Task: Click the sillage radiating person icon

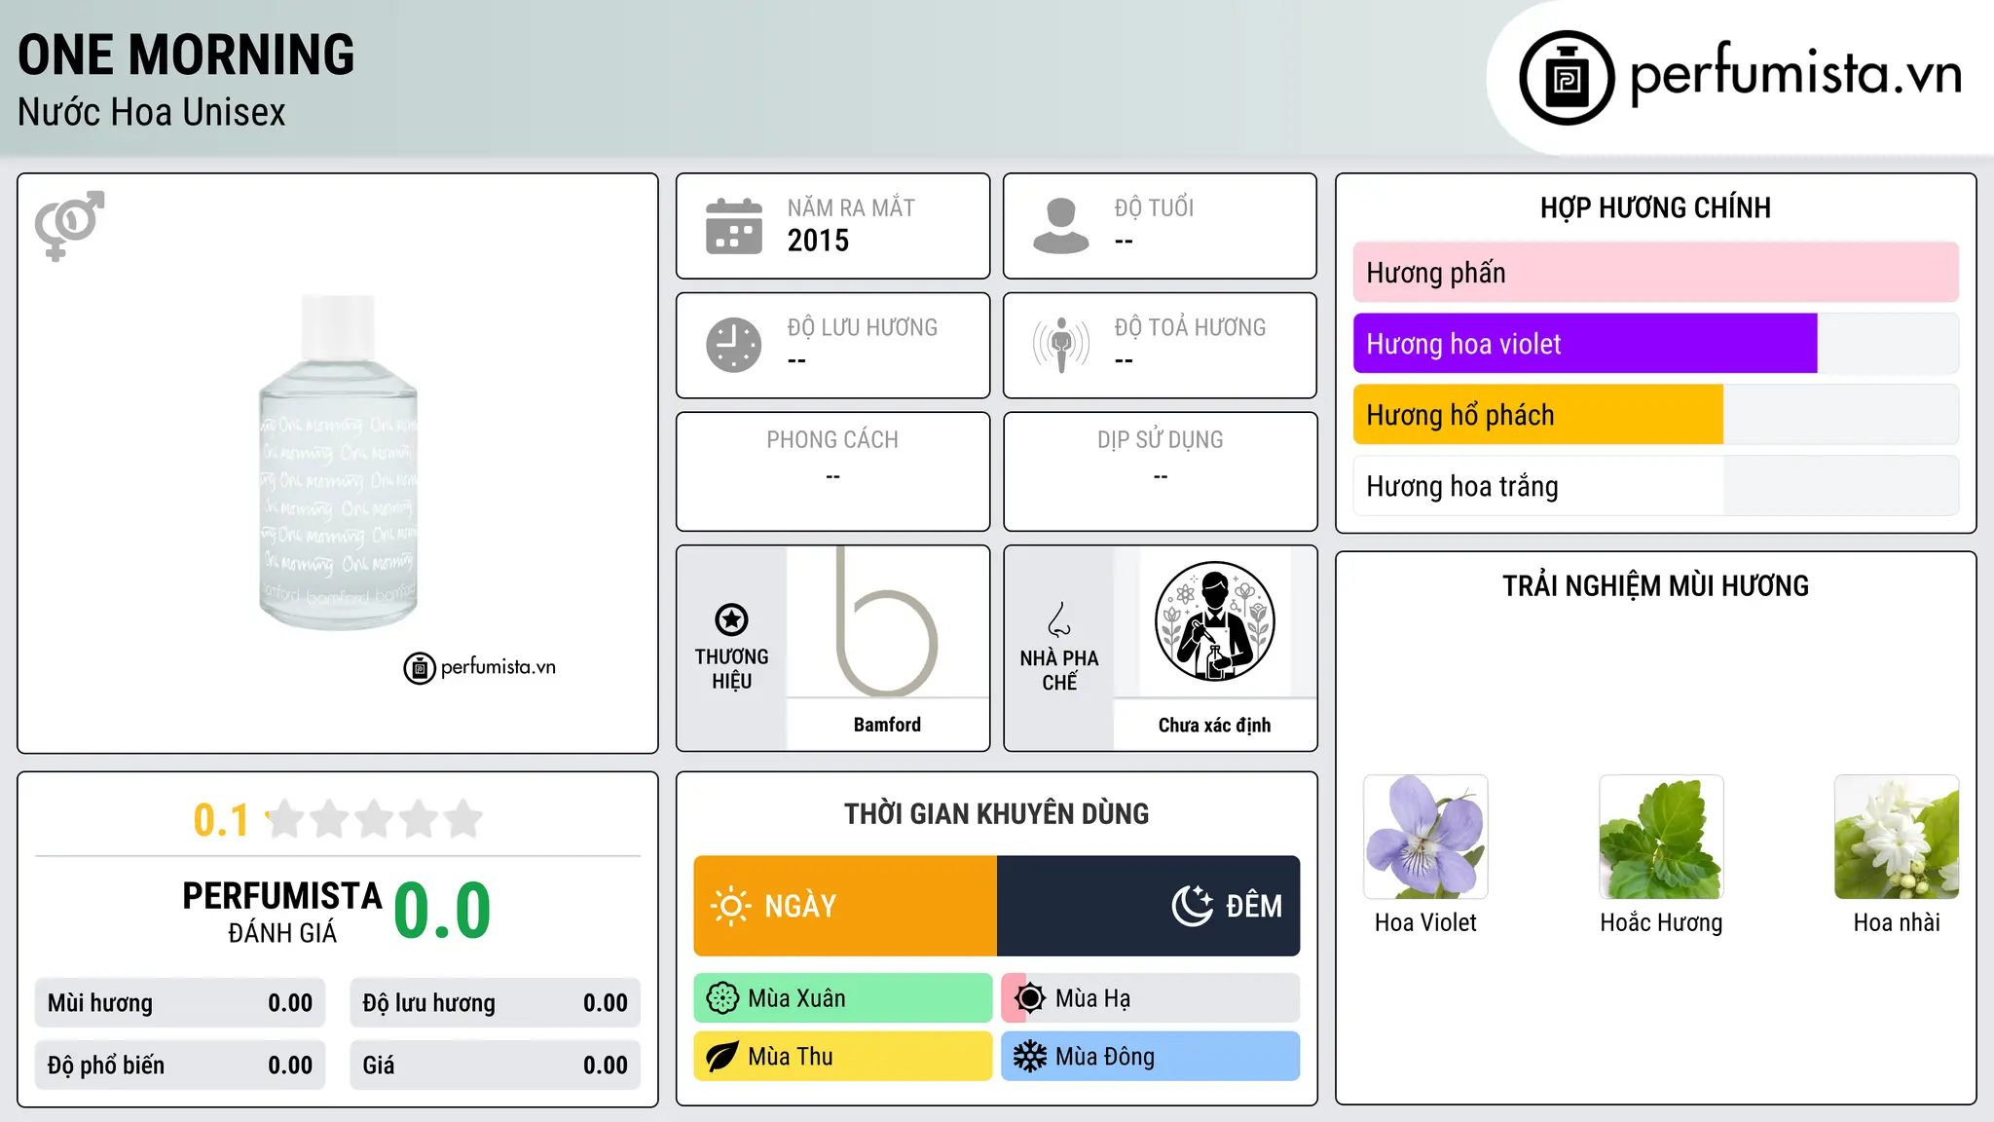Action: 1061,345
